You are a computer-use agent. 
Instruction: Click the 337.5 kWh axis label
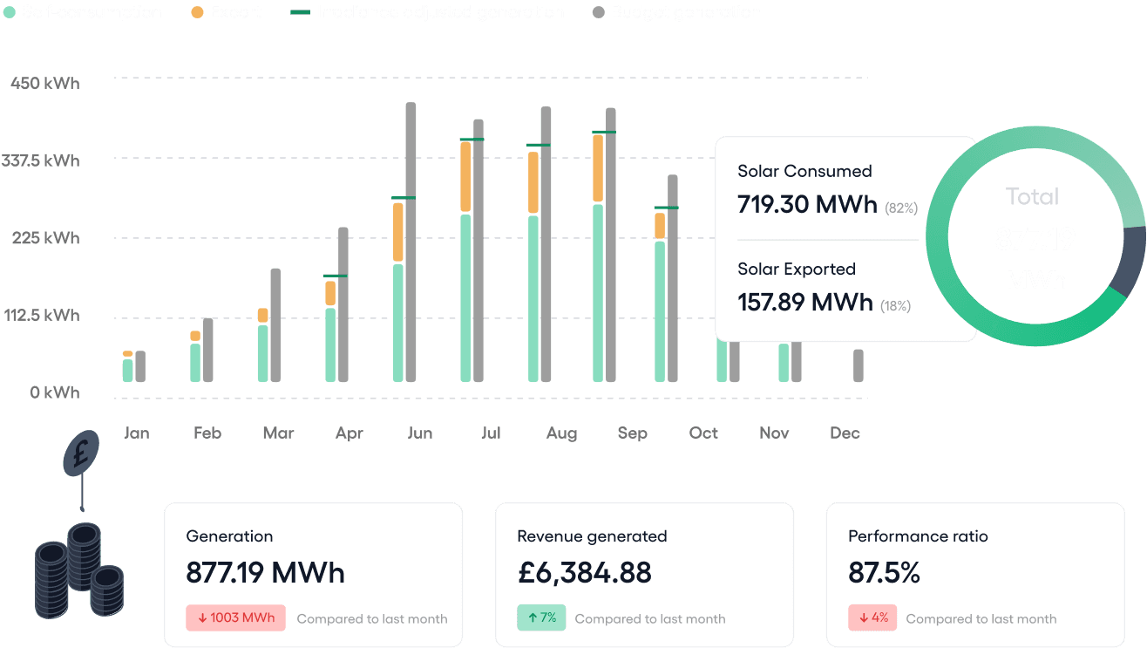pos(40,160)
